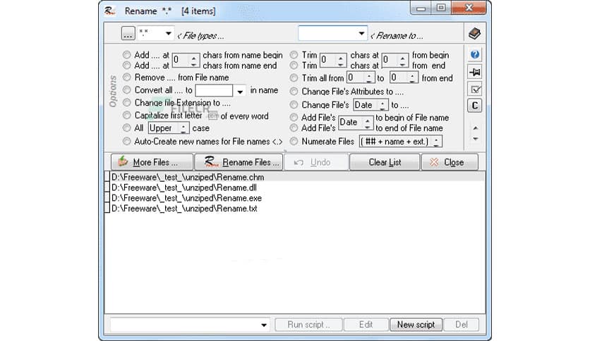Screen dimensions: 590x341
Task: Select the Rename.exe file row
Action: click(294, 198)
